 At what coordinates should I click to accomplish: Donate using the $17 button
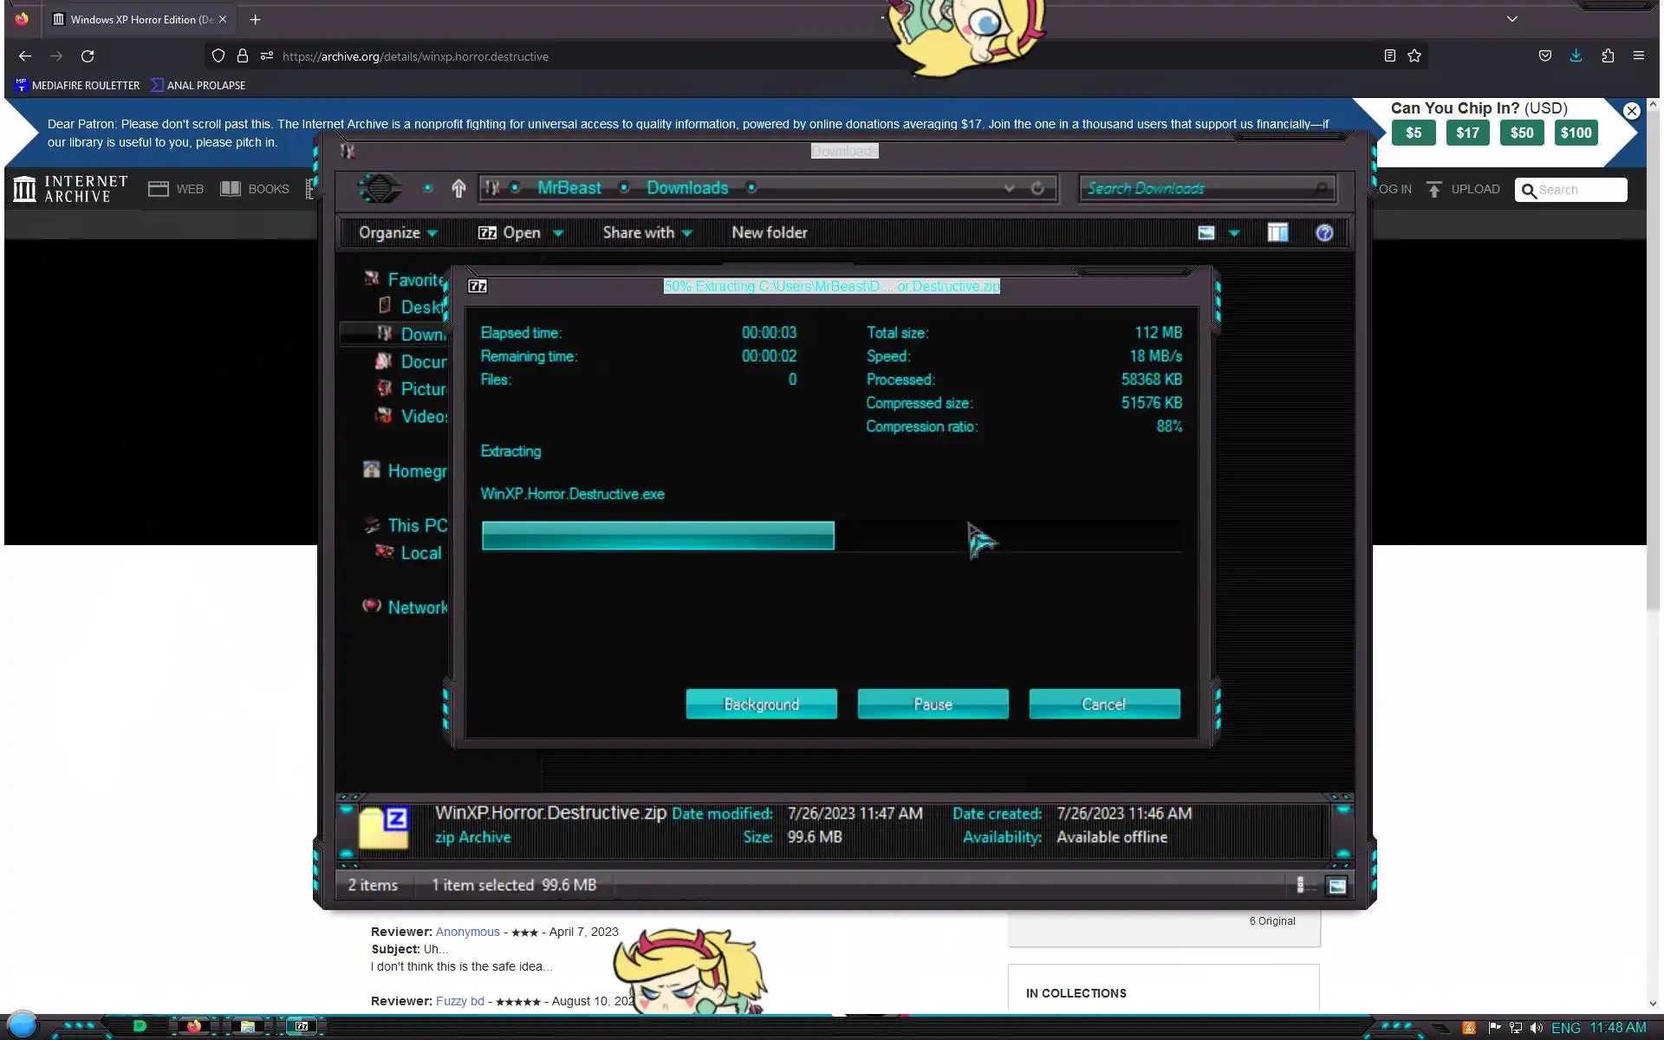coord(1467,133)
